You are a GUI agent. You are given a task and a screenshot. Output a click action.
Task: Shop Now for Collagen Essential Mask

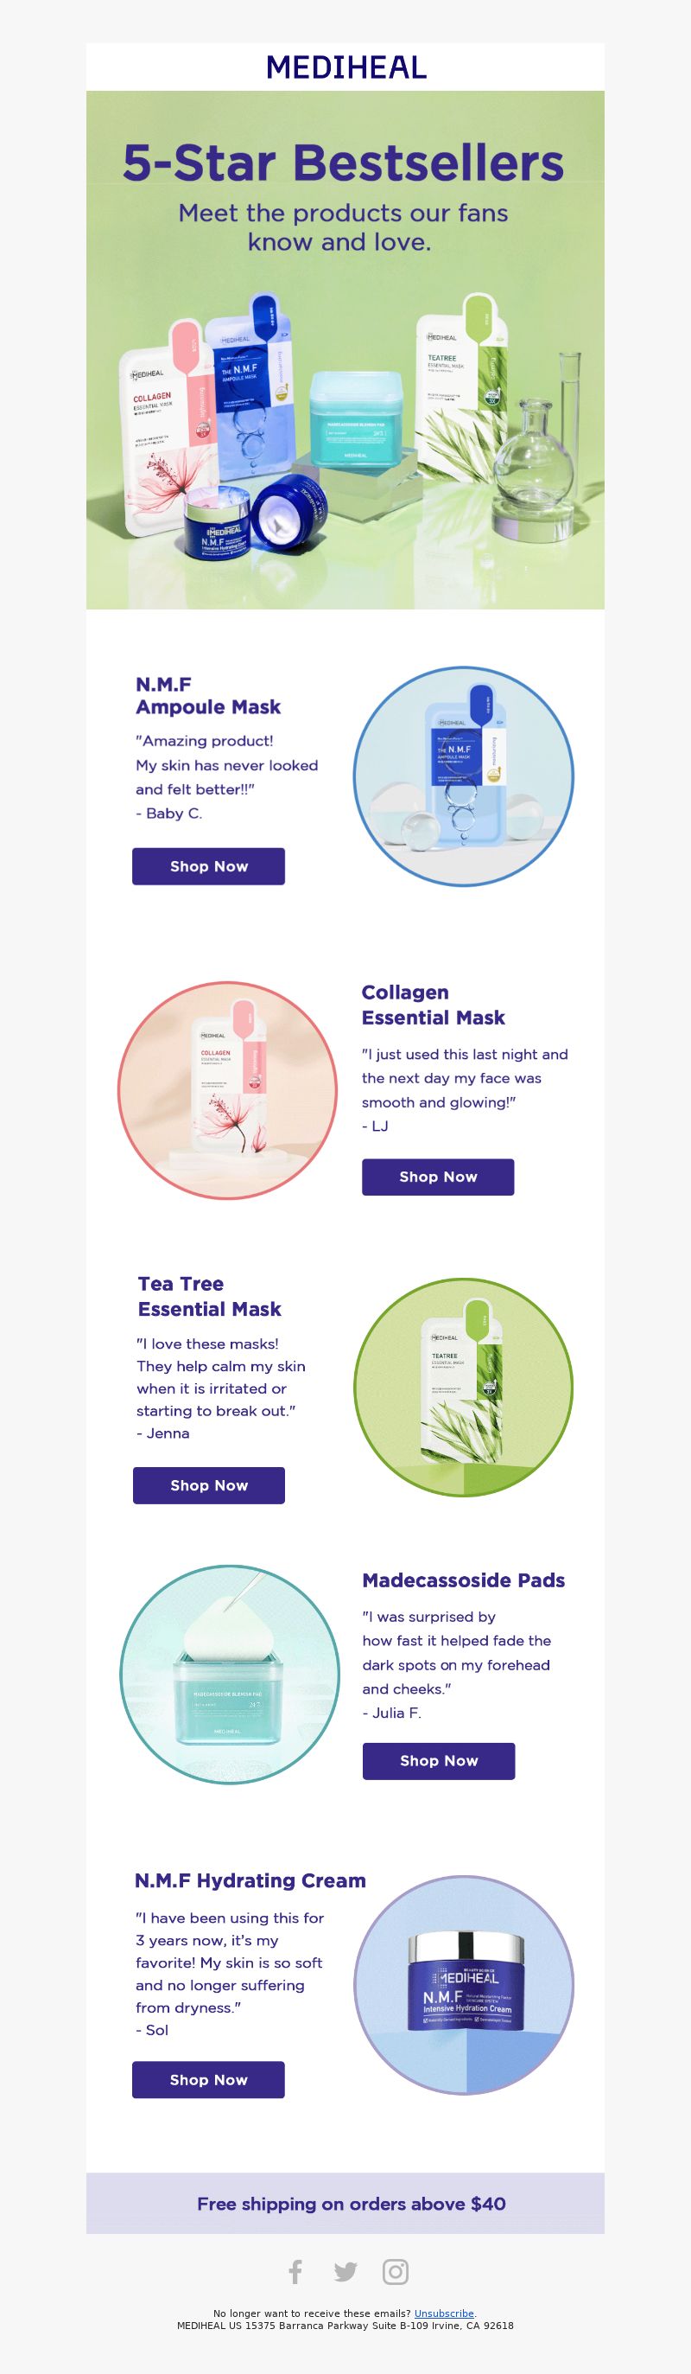point(438,1177)
